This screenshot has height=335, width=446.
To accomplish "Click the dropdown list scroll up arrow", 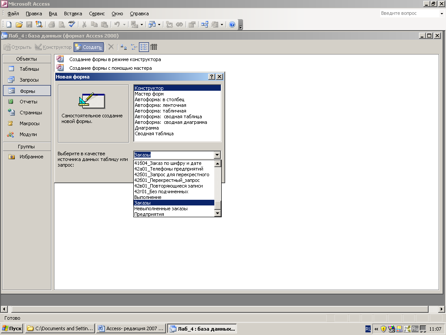I will click(x=218, y=163).
